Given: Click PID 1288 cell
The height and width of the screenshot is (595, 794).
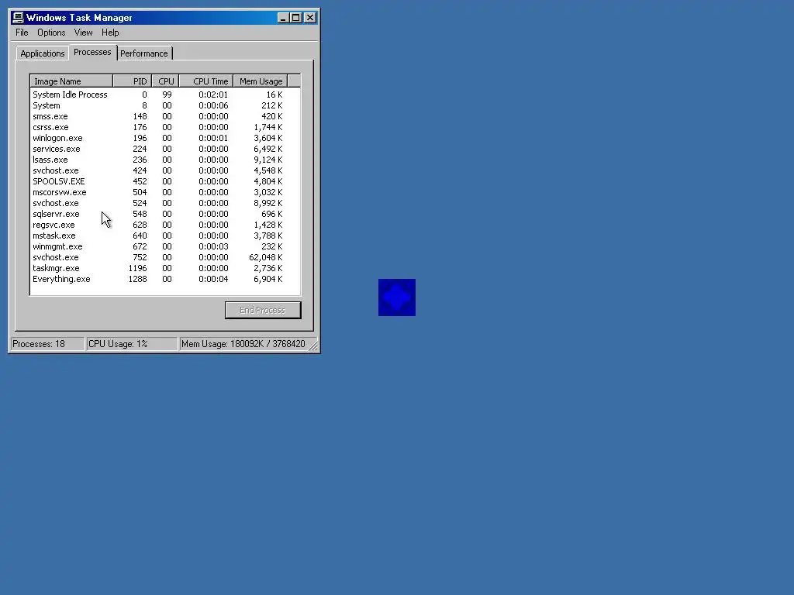Looking at the screenshot, I should [138, 279].
